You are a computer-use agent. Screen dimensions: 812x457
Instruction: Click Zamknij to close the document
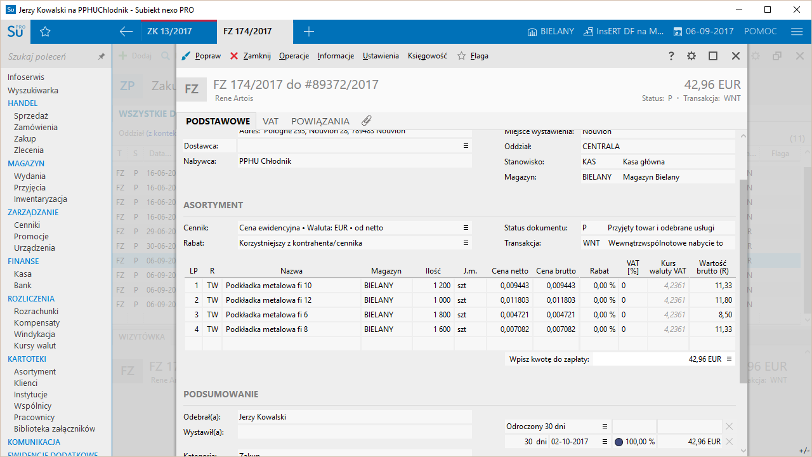[x=250, y=56]
